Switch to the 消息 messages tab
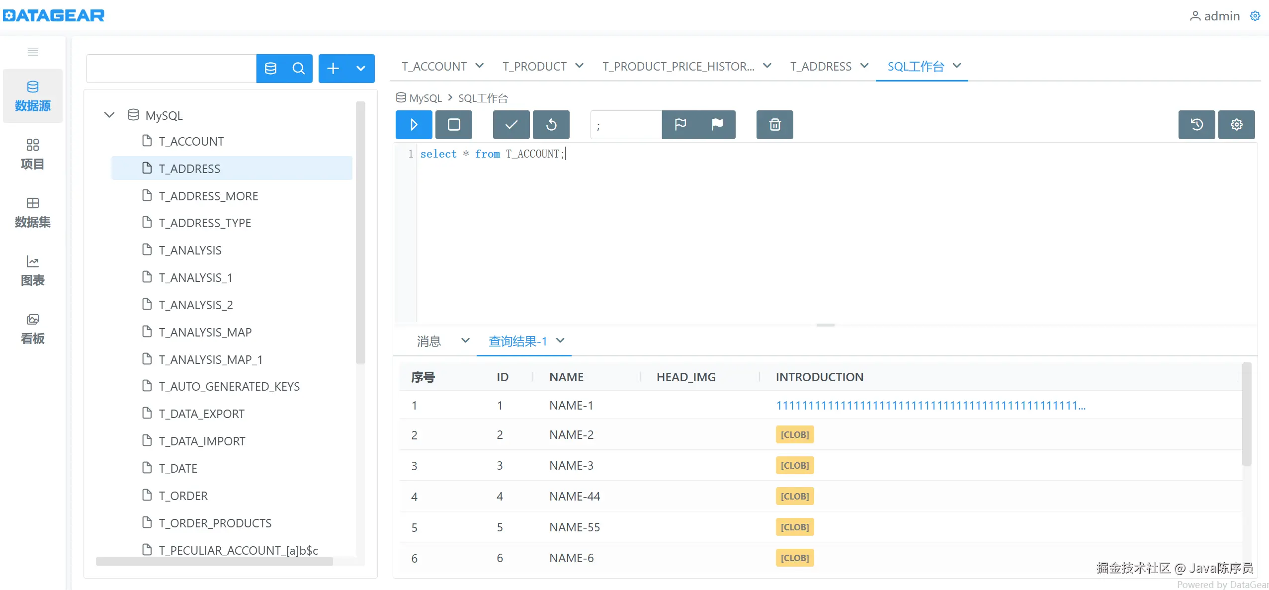 (429, 341)
